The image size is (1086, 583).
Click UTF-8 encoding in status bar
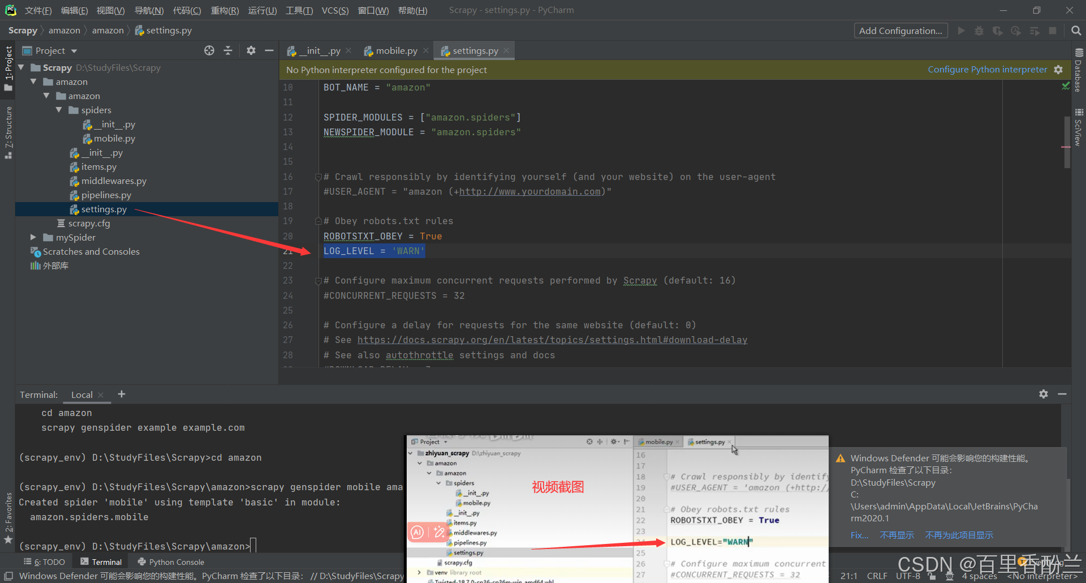908,576
